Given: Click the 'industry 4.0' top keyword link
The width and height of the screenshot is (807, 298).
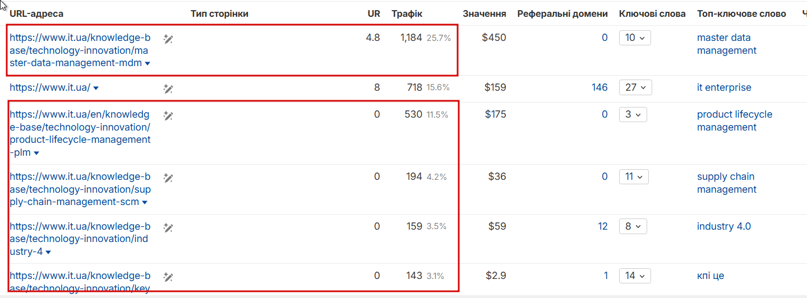Looking at the screenshot, I should (x=723, y=226).
